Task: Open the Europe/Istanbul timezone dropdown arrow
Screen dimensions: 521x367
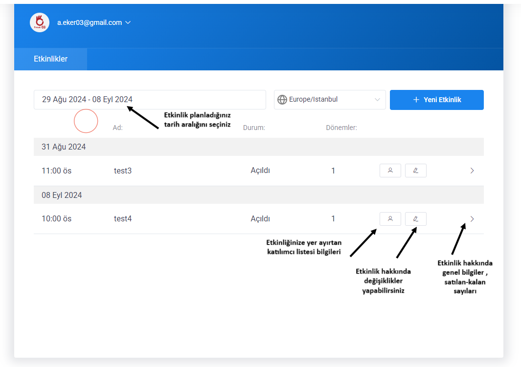Action: pyautogui.click(x=377, y=100)
